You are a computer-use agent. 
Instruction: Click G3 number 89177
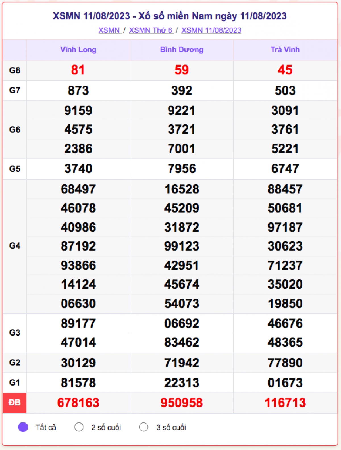pos(78,323)
